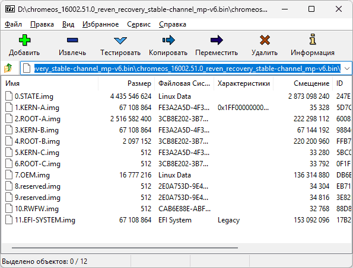This screenshot has height=268, width=353.
Task: Click file icon of 11.EFI-SYSTEM.img
Action: click(x=9, y=219)
